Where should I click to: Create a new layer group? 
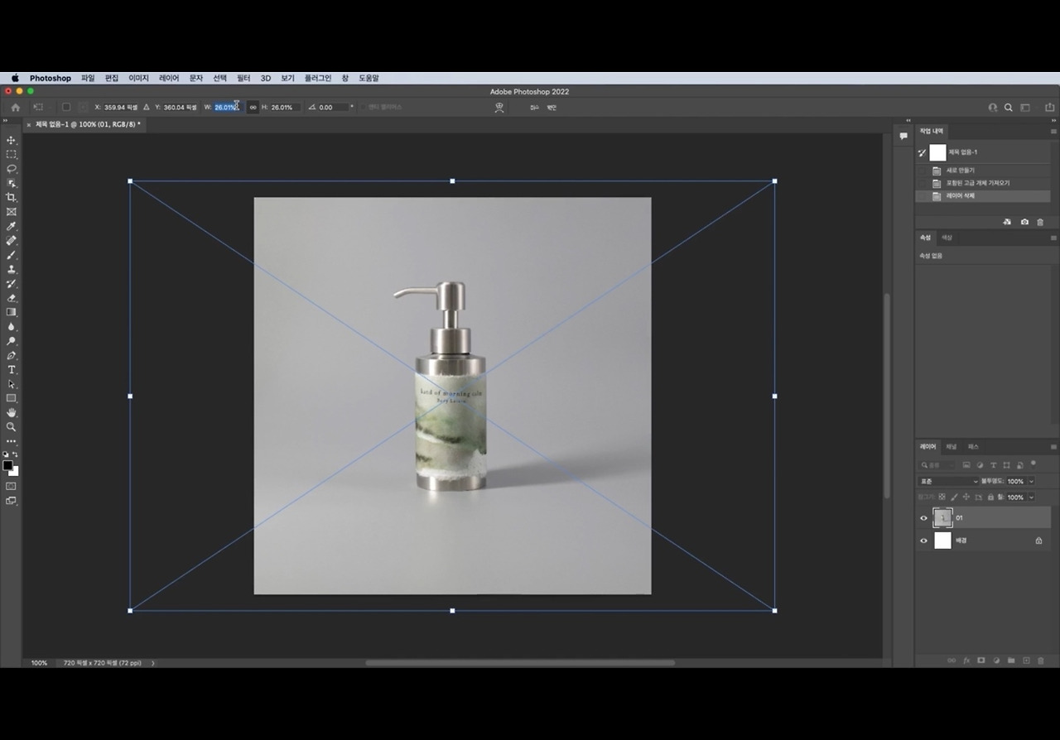point(1011,661)
